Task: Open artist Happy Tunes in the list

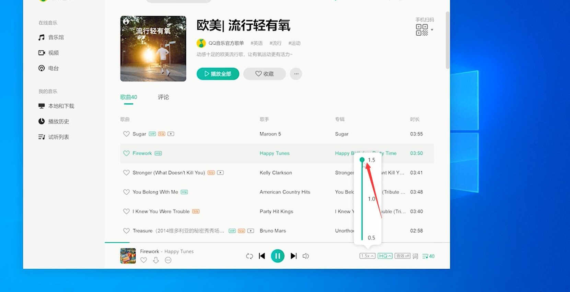Action: 275,153
